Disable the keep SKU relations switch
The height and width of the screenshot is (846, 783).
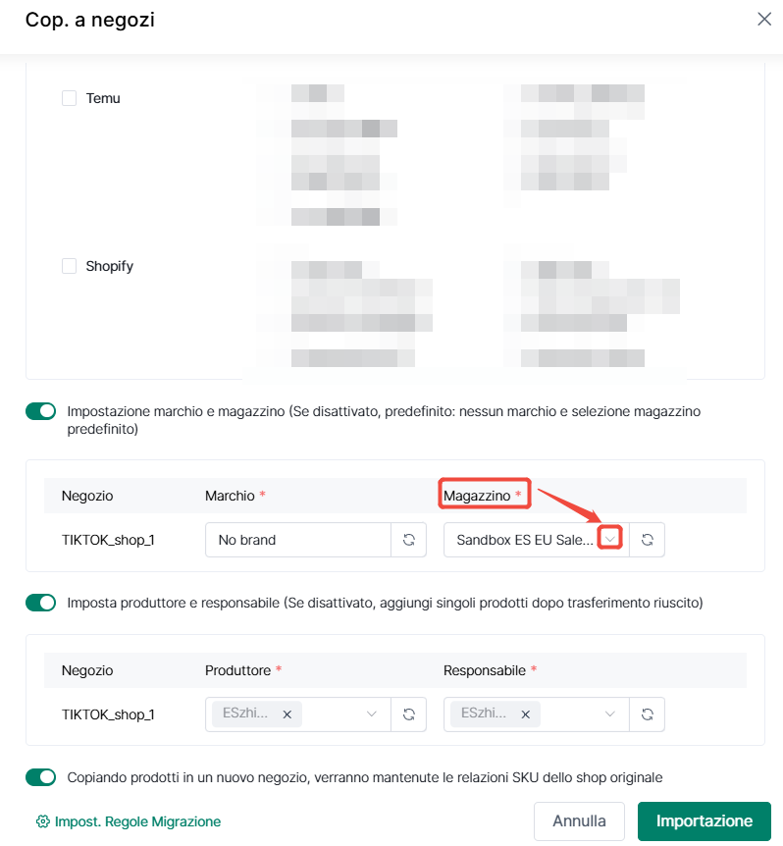(40, 777)
